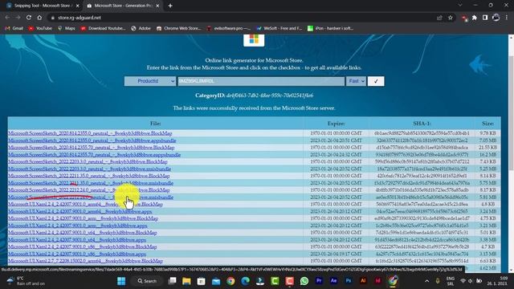The image size is (514, 289).
Task: Open the Chrome Web Store bookmark
Action: click(x=178, y=29)
